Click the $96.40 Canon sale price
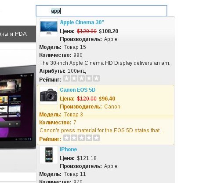This screenshot has height=183, width=217. [x=107, y=99]
